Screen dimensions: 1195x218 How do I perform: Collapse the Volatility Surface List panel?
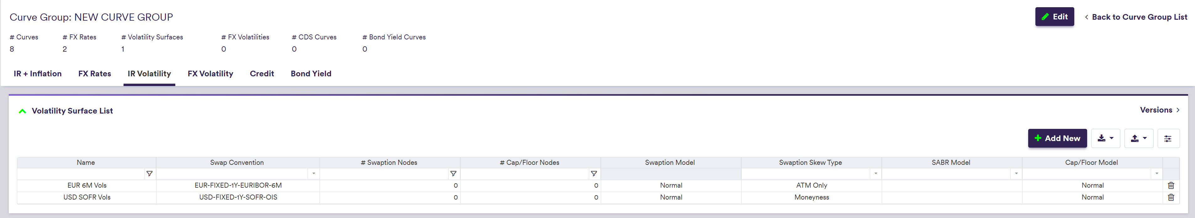point(22,111)
